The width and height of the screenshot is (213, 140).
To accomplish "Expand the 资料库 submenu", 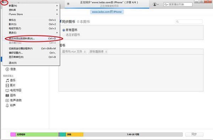I will (31, 10).
